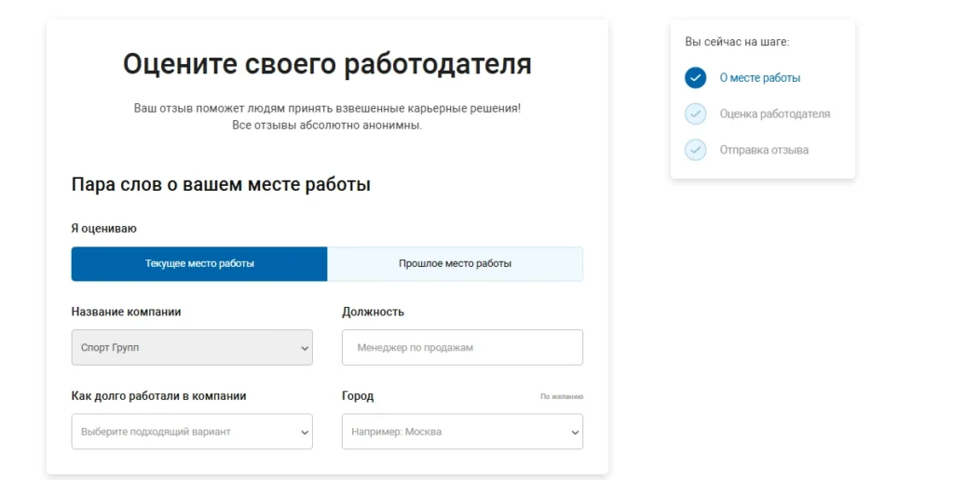Screen dimensions: 954x480
Task: Select 'Прошлое место работы' option
Action: coord(455,263)
